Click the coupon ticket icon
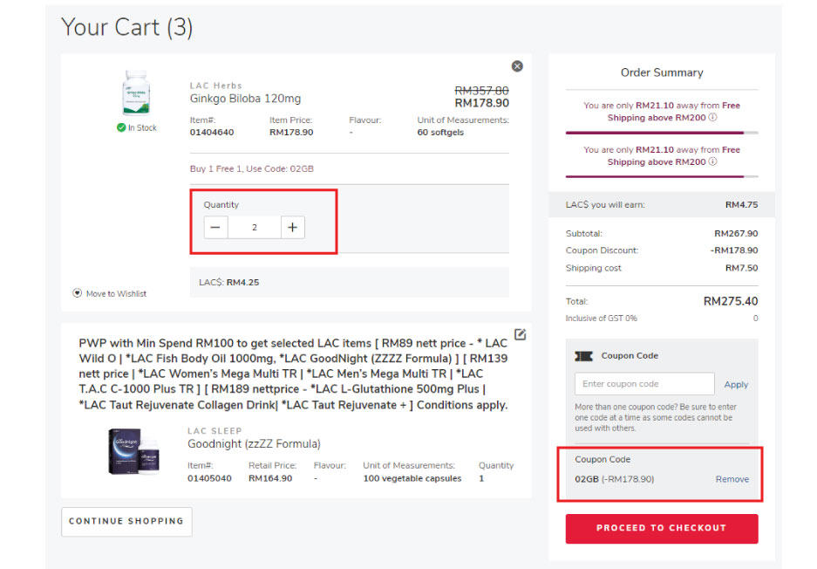 (583, 356)
